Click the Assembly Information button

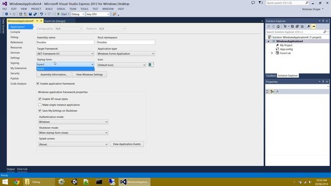[54, 74]
